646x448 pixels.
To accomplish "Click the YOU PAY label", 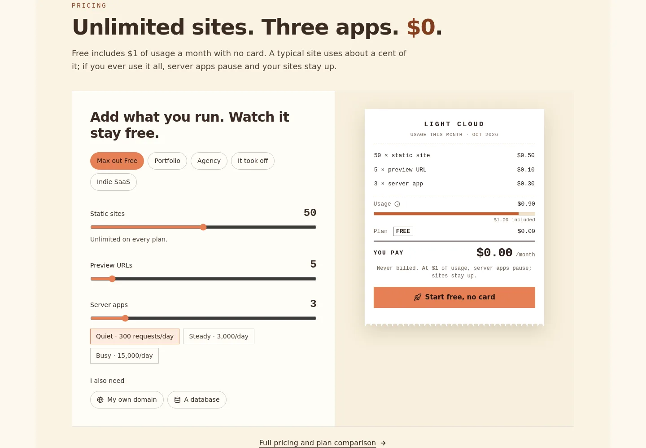I will [x=388, y=253].
